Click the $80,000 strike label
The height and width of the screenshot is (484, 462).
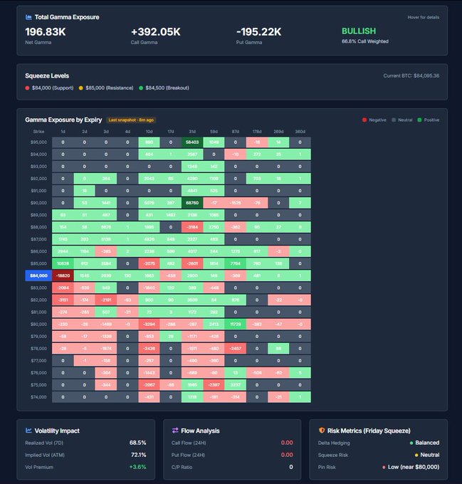click(38, 324)
